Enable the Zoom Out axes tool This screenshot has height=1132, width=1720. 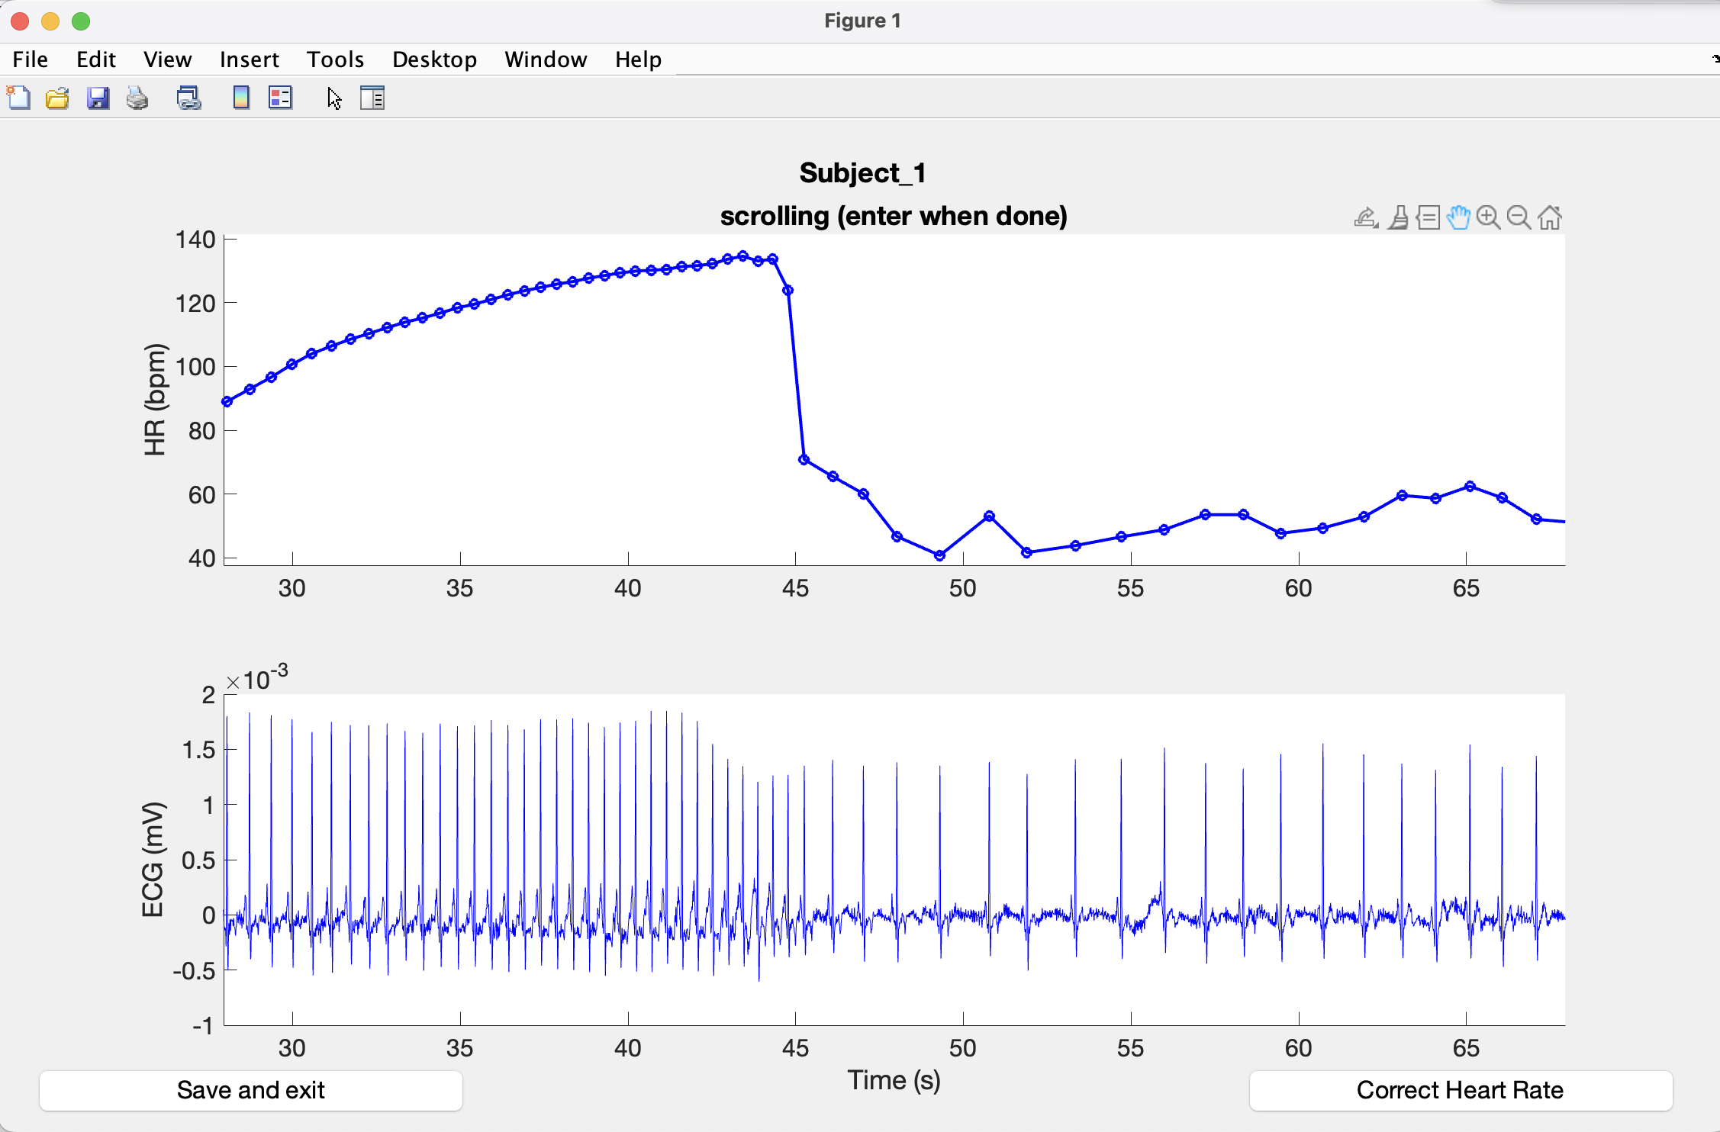[x=1519, y=218]
